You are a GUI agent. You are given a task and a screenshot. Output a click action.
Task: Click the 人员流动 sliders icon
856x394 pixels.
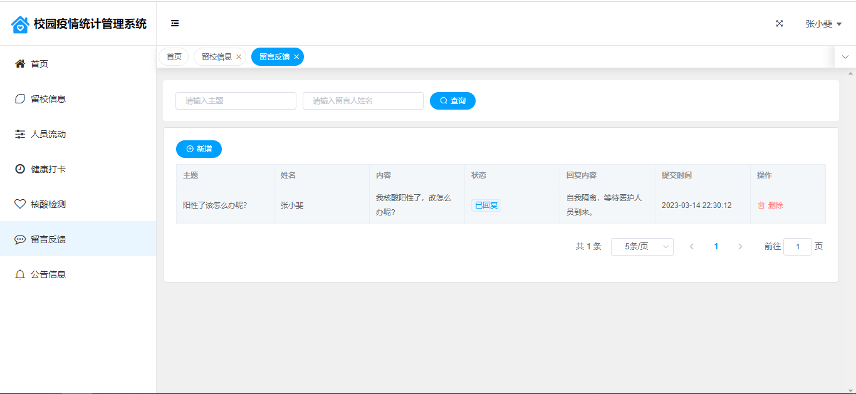coord(20,134)
